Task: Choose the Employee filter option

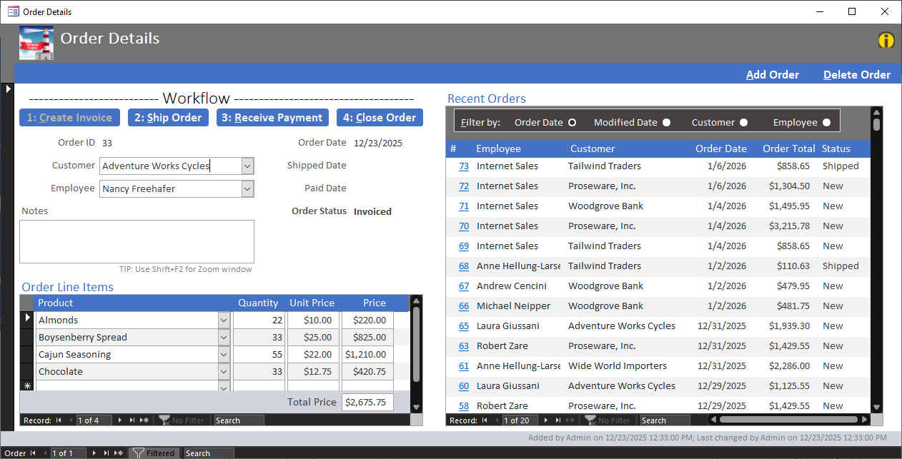Action: point(826,123)
